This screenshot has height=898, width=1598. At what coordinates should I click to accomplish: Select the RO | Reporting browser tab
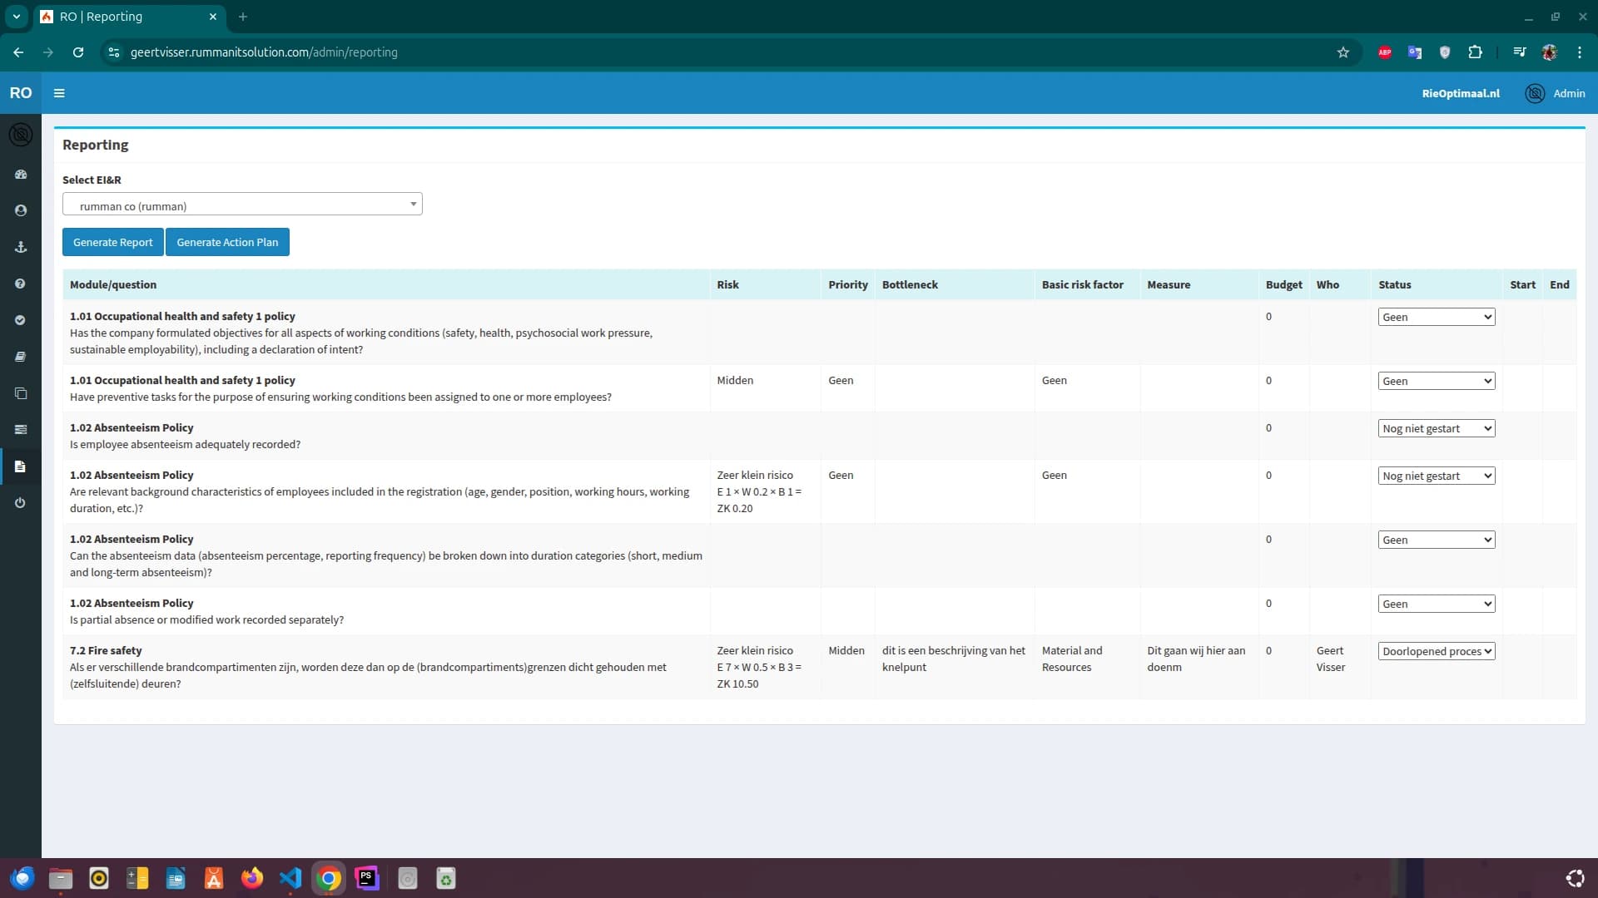[x=129, y=17]
